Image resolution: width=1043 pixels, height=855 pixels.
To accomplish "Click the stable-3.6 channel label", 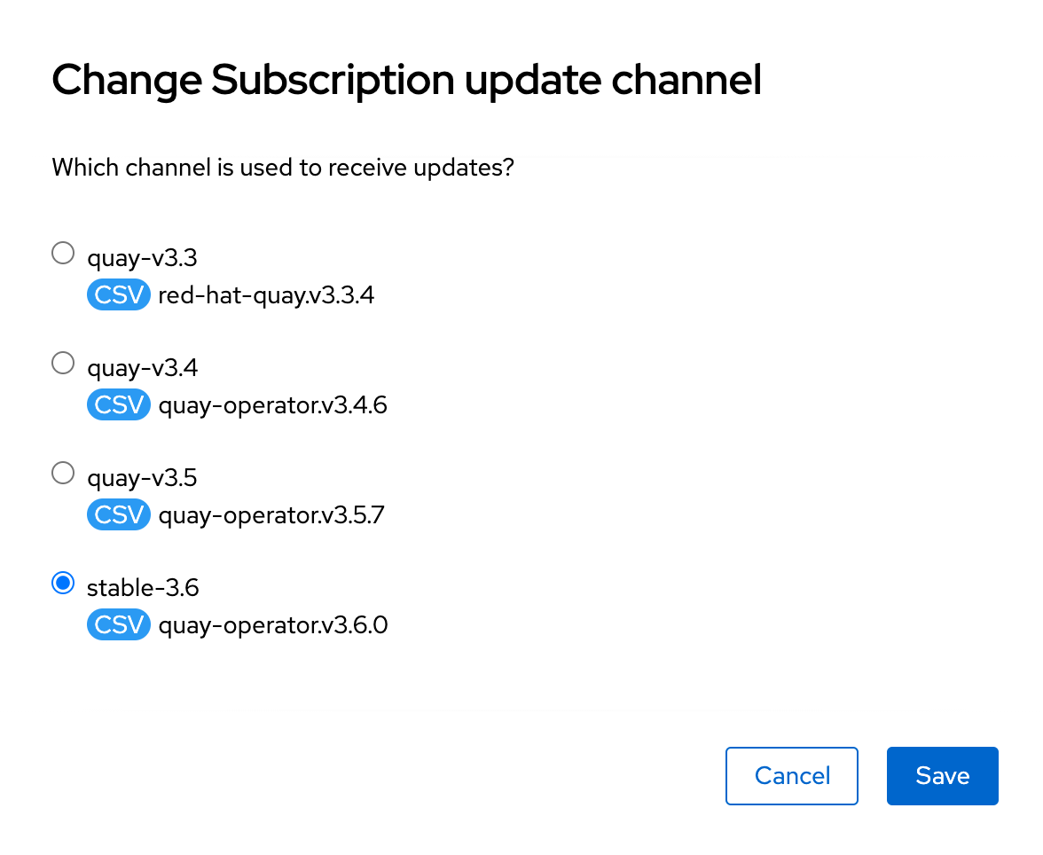I will 143,588.
